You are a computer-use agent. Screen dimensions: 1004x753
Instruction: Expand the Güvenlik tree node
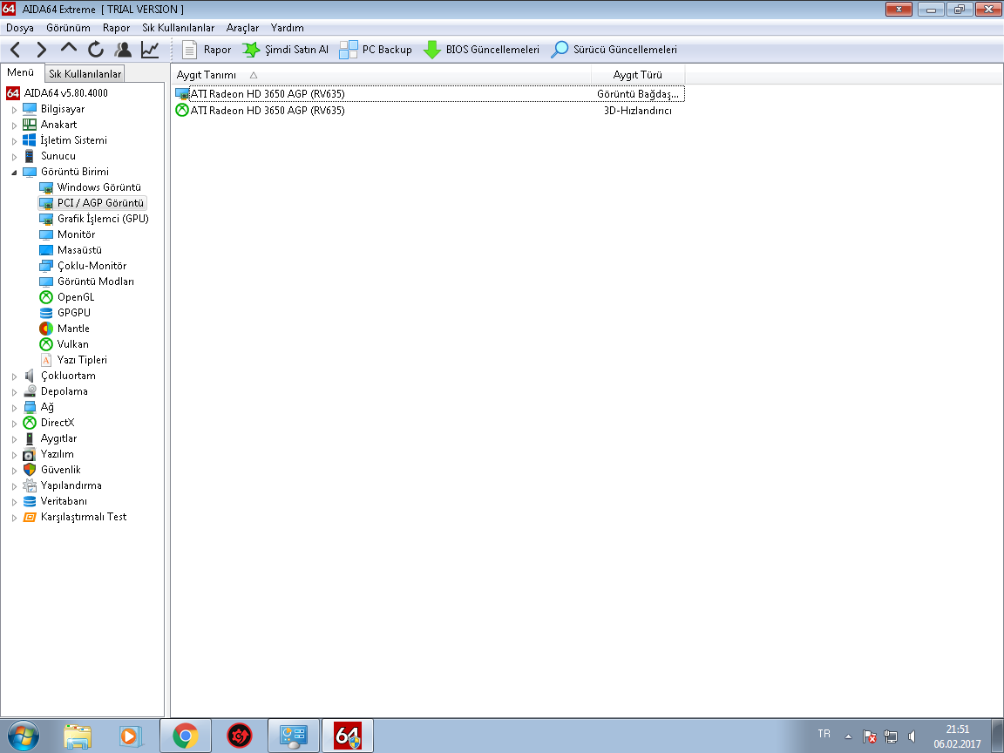tap(14, 471)
